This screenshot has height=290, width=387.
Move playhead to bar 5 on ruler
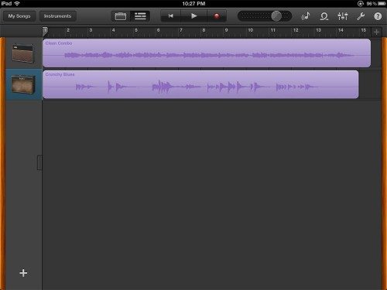tap(136, 30)
